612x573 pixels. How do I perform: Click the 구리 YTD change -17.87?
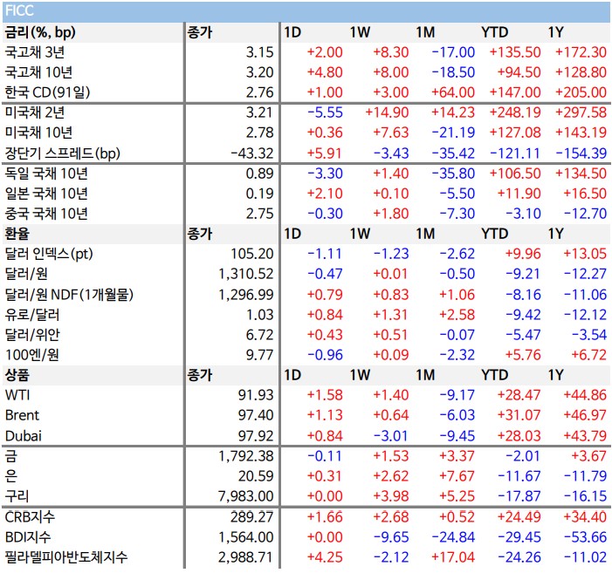[x=519, y=496]
